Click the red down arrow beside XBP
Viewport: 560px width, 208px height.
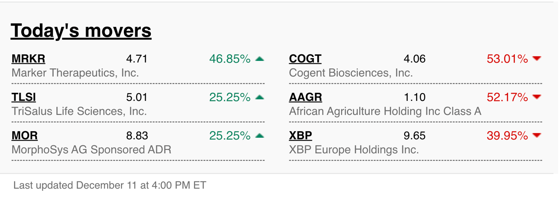[x=537, y=136]
